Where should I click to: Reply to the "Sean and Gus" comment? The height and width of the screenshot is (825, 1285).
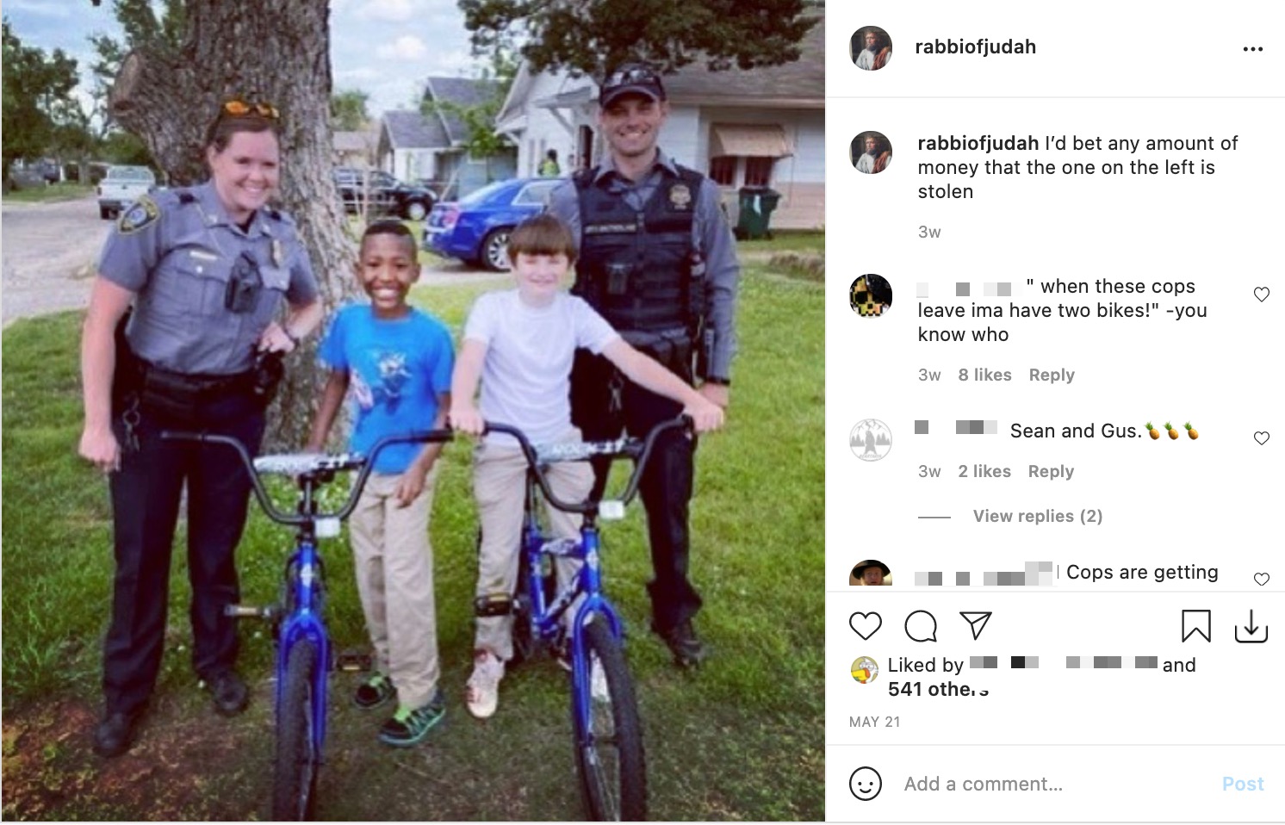tap(1051, 471)
